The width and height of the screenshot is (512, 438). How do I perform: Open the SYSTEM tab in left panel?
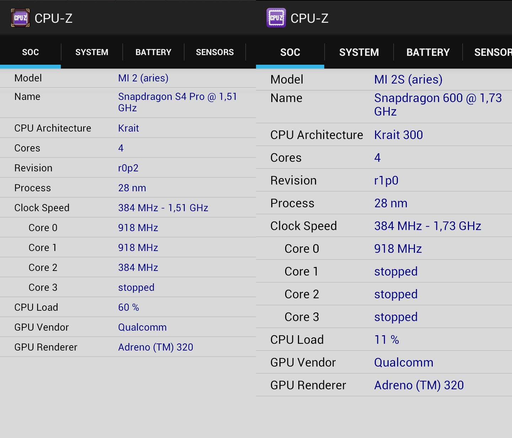92,52
